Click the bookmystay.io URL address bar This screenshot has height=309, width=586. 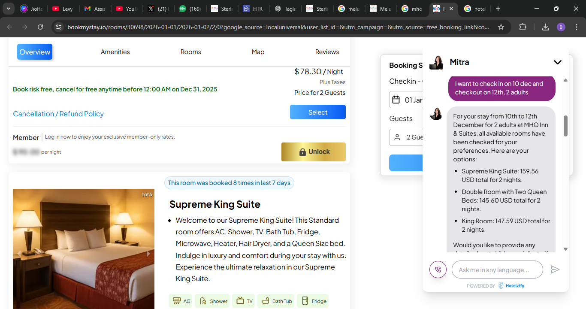[x=278, y=27]
